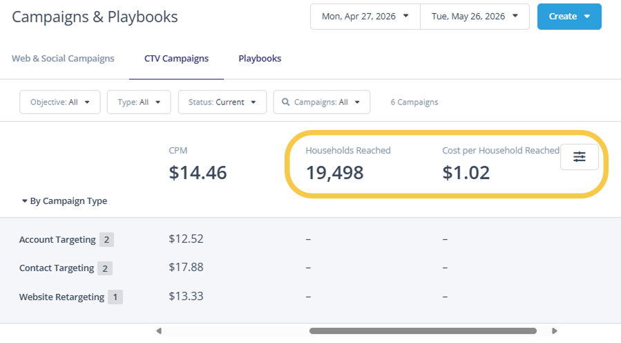Open the Objective: All filter
Viewport: 621px width, 343px height.
[x=60, y=102]
